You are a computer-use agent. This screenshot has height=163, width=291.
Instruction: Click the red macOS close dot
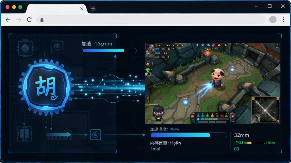(x=7, y=7)
